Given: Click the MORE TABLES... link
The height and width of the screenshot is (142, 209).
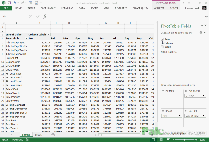Looking at the screenshot, I should (169, 52).
